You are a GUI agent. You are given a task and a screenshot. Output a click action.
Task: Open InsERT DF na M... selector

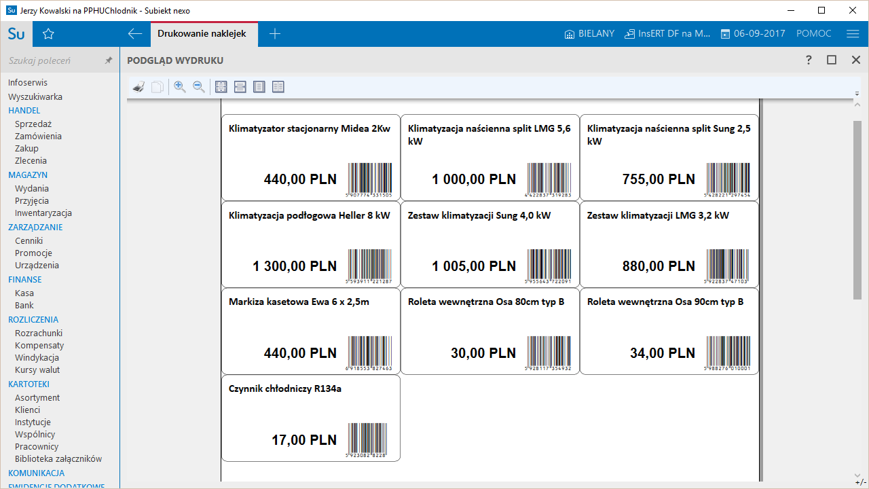(x=668, y=34)
